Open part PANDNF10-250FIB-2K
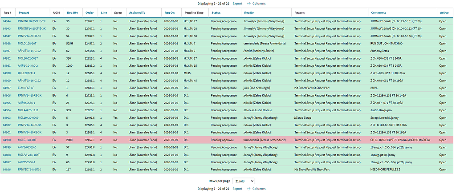456x194 pixels. [32, 21]
